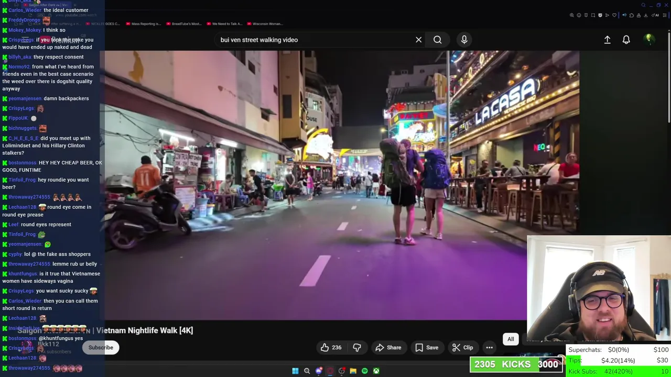
Task: Save the video to a playlist
Action: [x=427, y=348]
